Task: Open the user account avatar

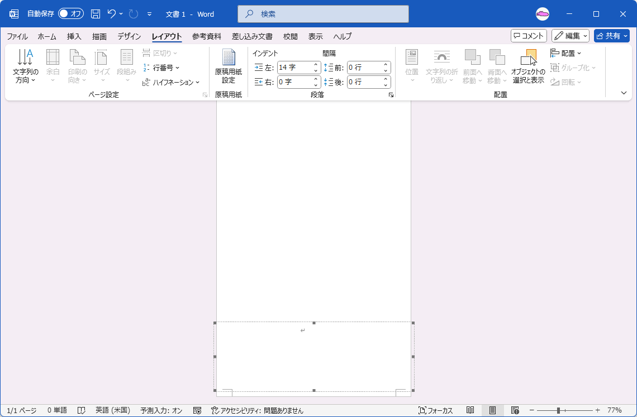Action: click(x=543, y=14)
